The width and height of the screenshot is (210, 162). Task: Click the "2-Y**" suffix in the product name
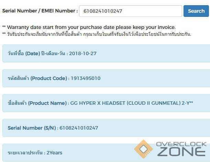(x=187, y=103)
